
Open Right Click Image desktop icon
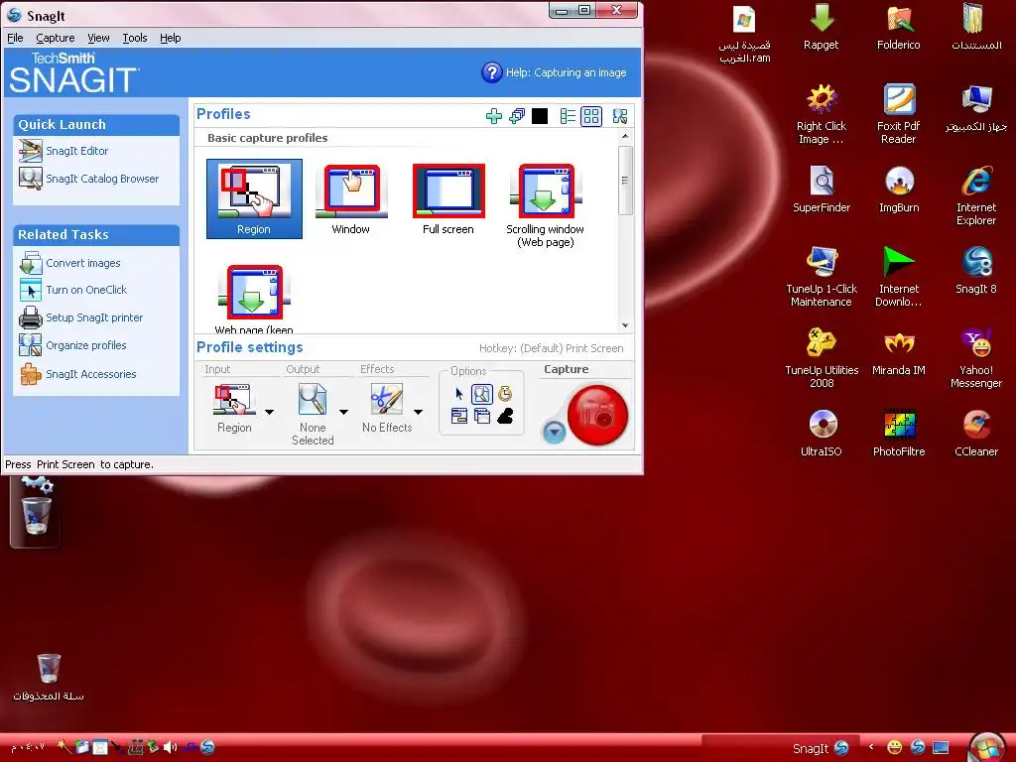tap(821, 114)
